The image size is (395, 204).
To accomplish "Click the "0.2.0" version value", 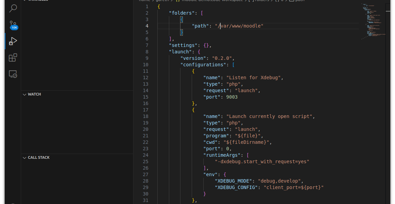I will (222, 58).
